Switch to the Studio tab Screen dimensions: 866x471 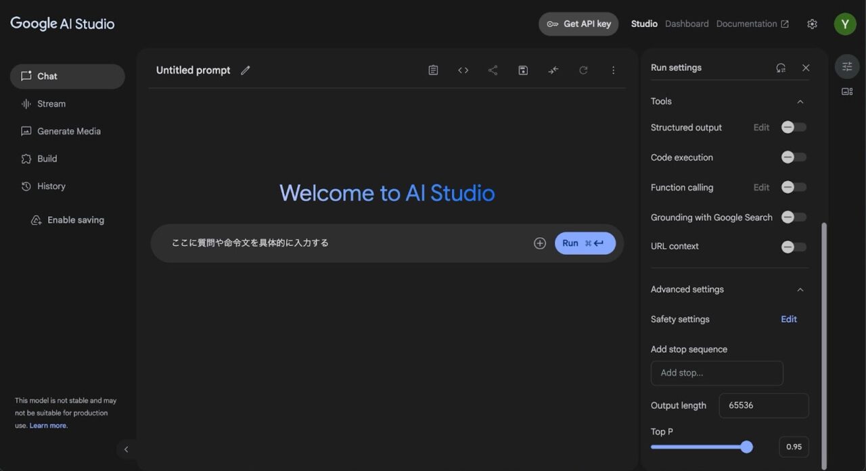click(x=644, y=24)
